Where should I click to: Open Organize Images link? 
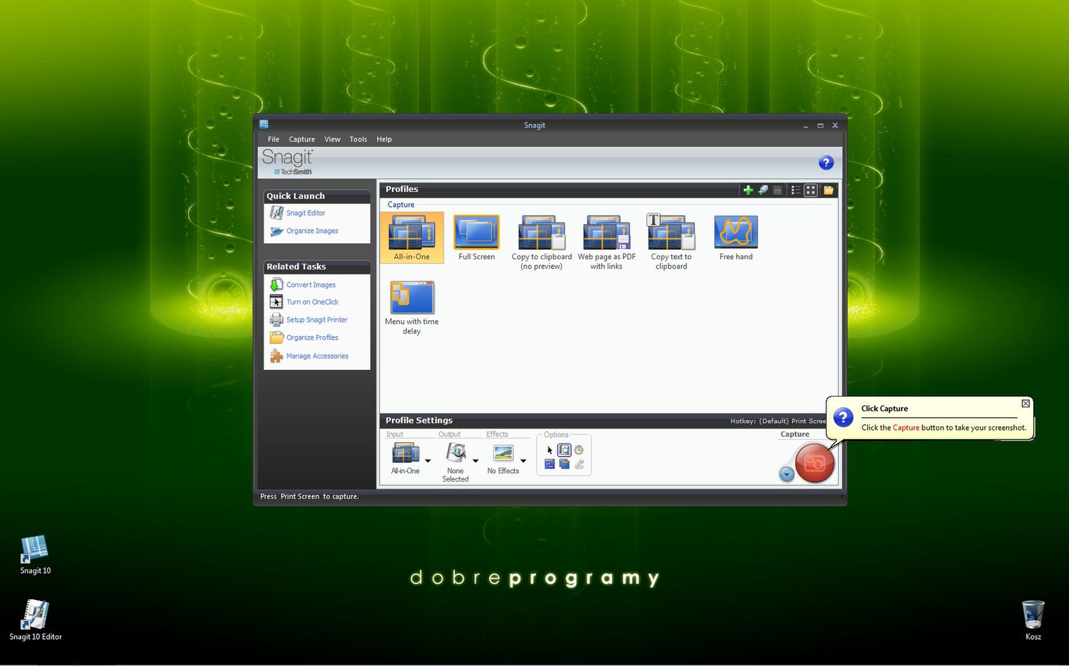(x=312, y=231)
